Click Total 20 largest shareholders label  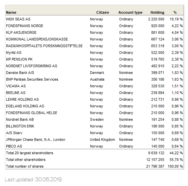[29, 153]
